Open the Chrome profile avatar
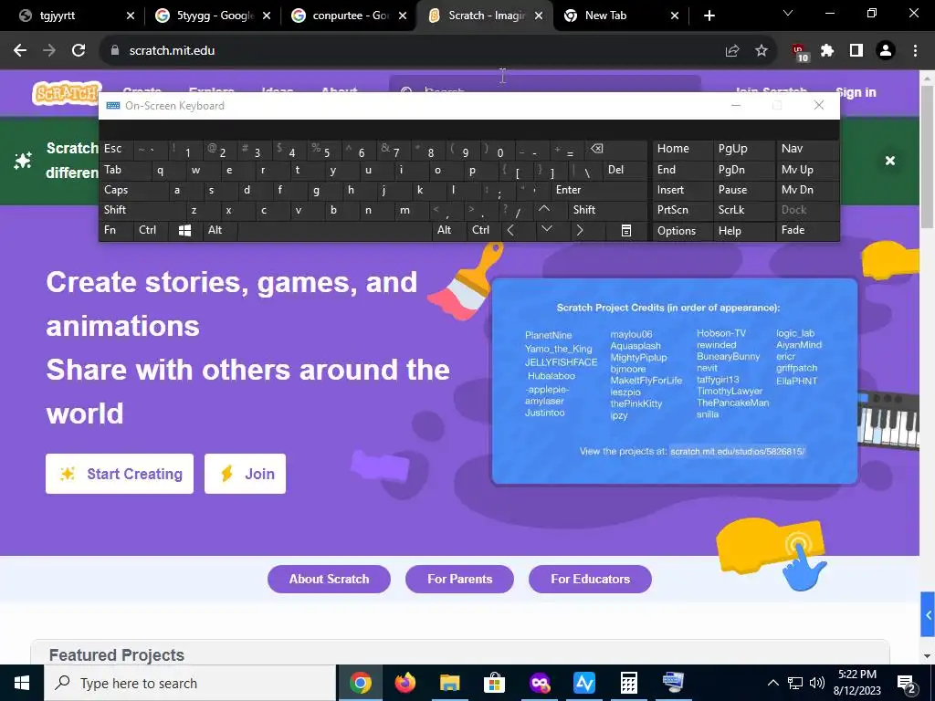The image size is (935, 701). pyautogui.click(x=886, y=51)
